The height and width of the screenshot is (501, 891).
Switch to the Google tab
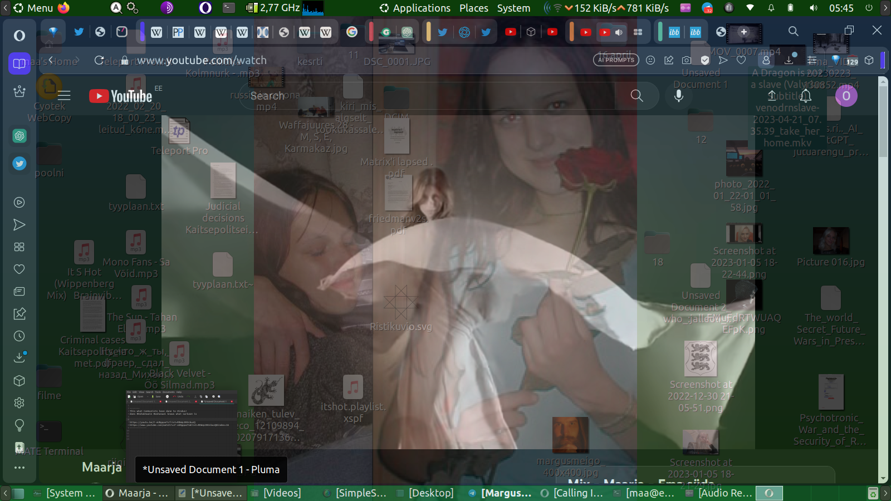pyautogui.click(x=352, y=32)
